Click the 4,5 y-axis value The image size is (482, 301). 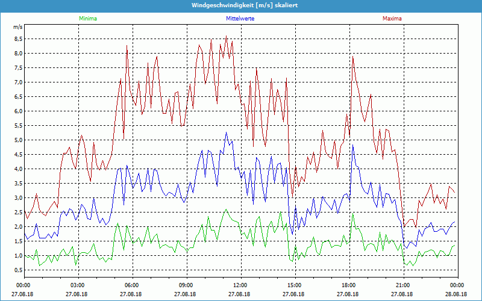click(x=18, y=155)
